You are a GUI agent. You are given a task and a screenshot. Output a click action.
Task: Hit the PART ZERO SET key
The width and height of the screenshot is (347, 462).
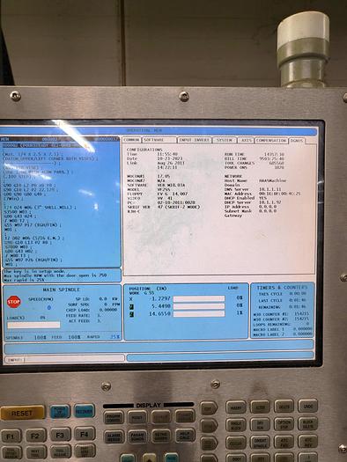tap(85, 451)
